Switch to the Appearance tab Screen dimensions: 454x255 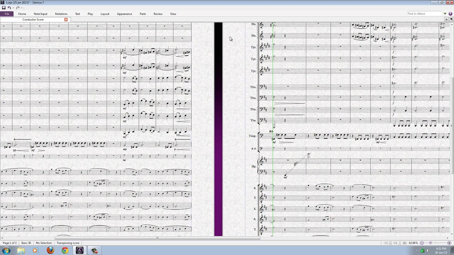click(x=124, y=14)
